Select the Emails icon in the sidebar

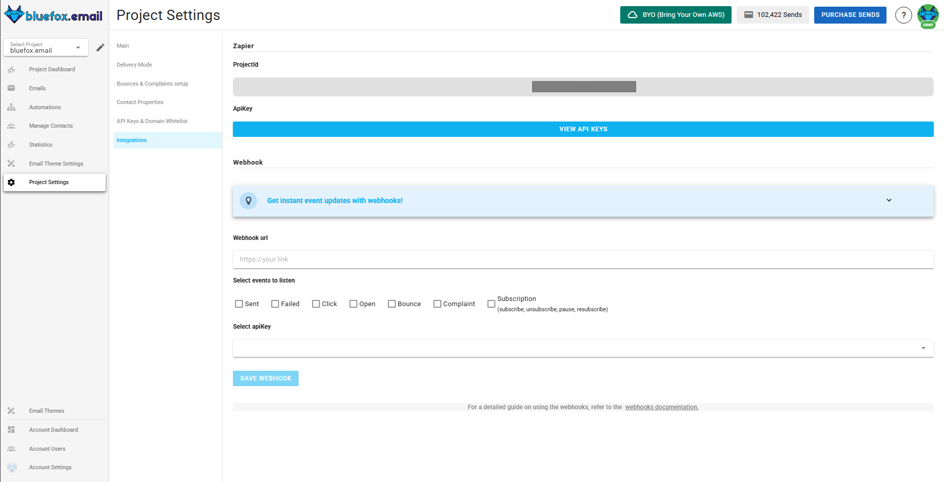pos(11,88)
